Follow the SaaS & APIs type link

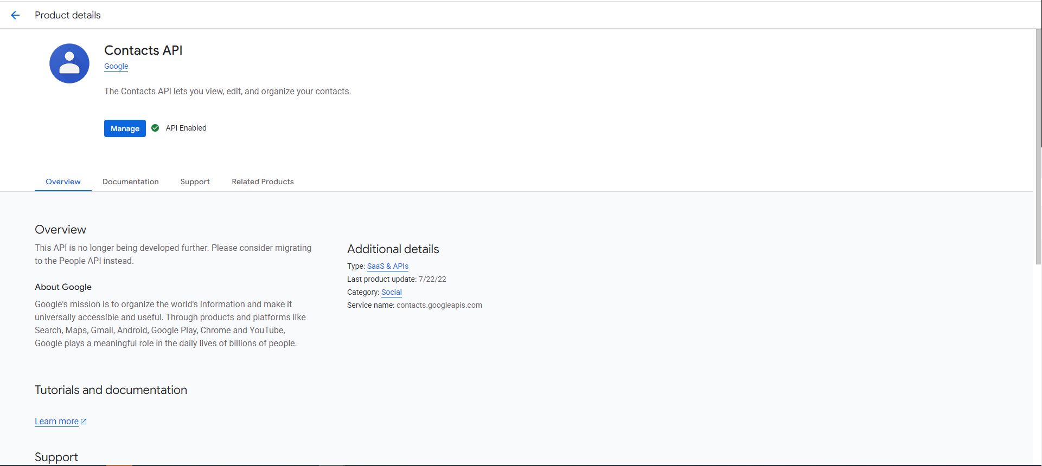tap(387, 266)
